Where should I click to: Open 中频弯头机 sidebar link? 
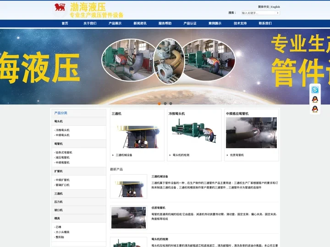(62, 135)
